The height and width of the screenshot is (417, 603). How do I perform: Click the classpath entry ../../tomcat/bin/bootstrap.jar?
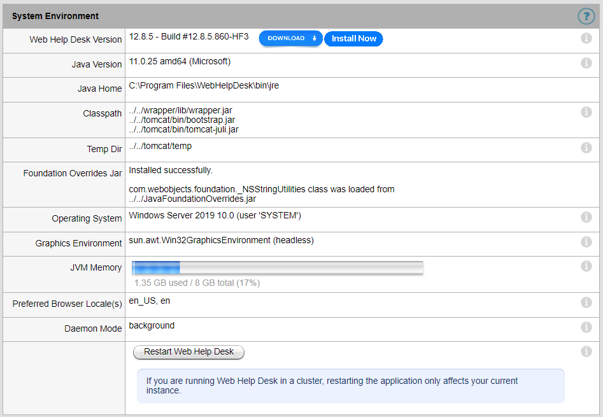(181, 120)
